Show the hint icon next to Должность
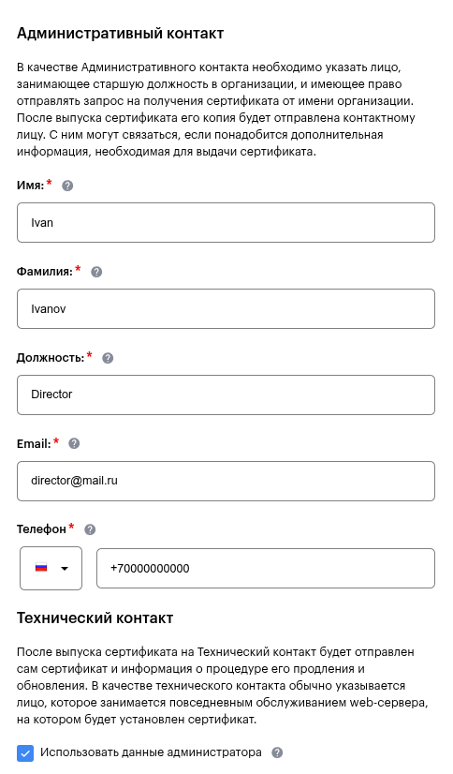The width and height of the screenshot is (453, 774). tap(108, 358)
